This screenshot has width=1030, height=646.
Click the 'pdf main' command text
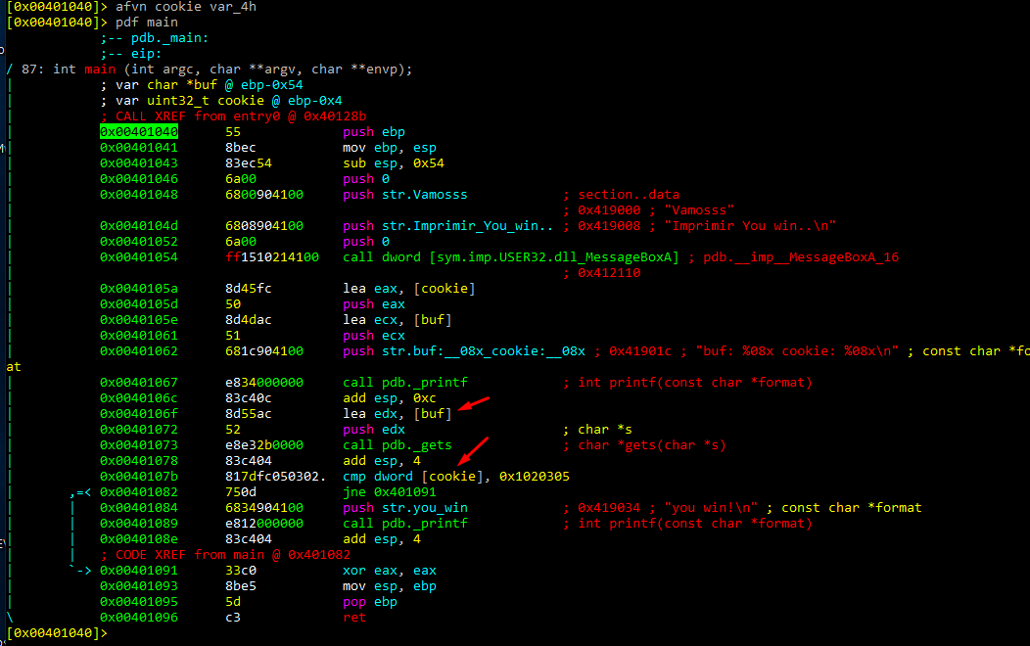147,23
